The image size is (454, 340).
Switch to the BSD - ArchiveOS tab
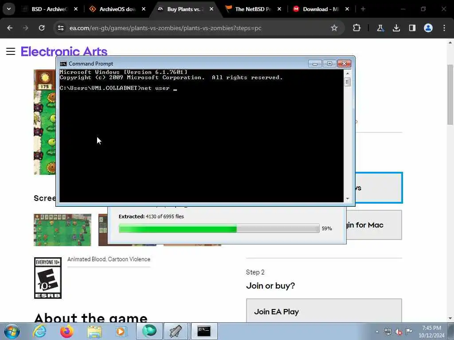click(49, 9)
